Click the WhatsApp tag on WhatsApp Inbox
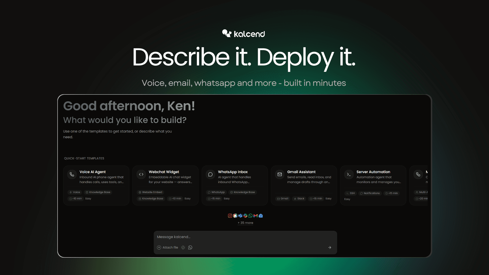The image size is (489, 275). click(x=216, y=192)
